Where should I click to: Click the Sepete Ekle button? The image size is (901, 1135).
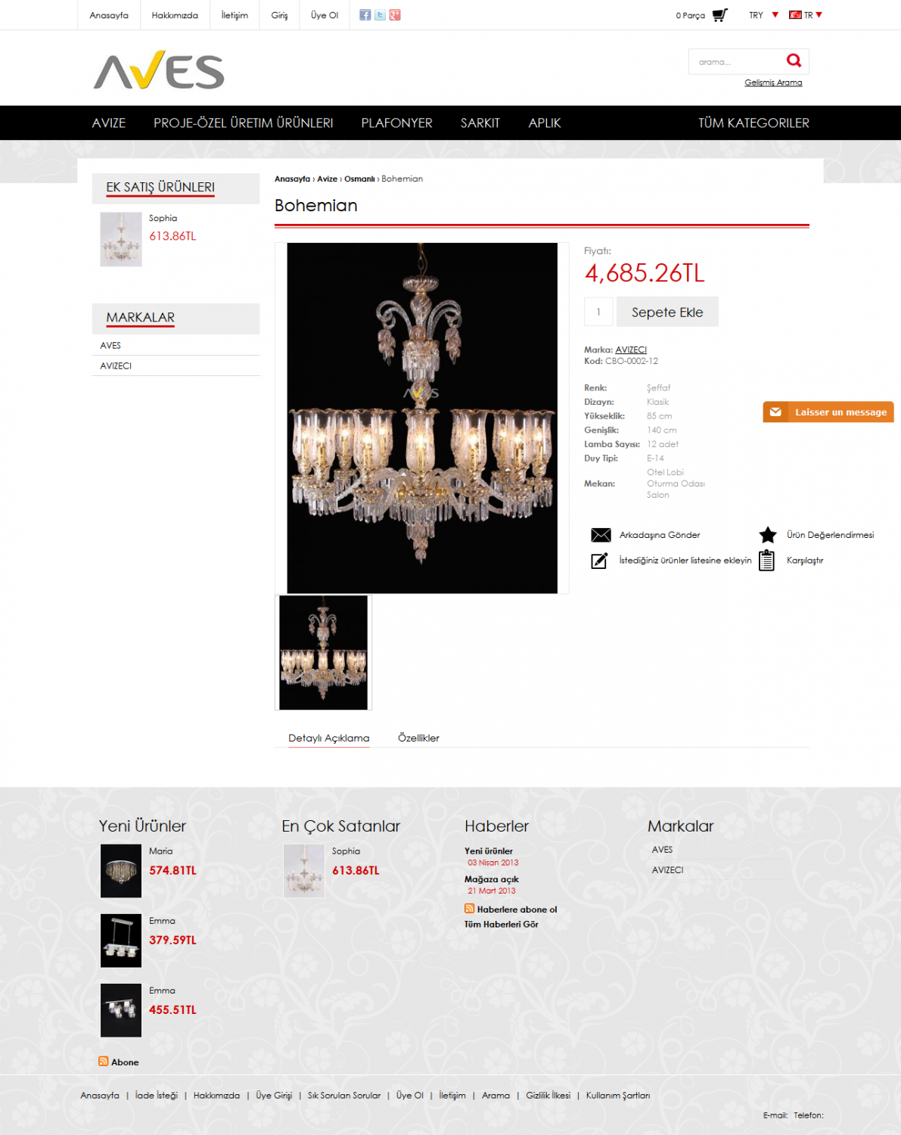(x=667, y=312)
